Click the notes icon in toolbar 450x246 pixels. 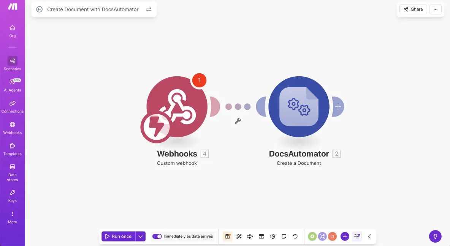(284, 237)
